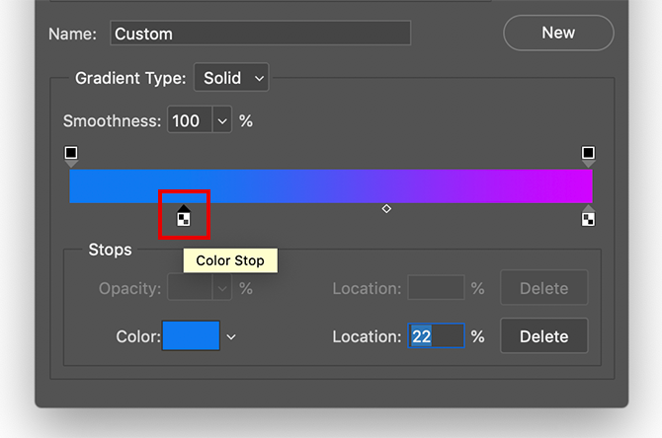The image size is (662, 438).
Task: Click the midpoint diamond below gradient bar
Action: pos(386,209)
